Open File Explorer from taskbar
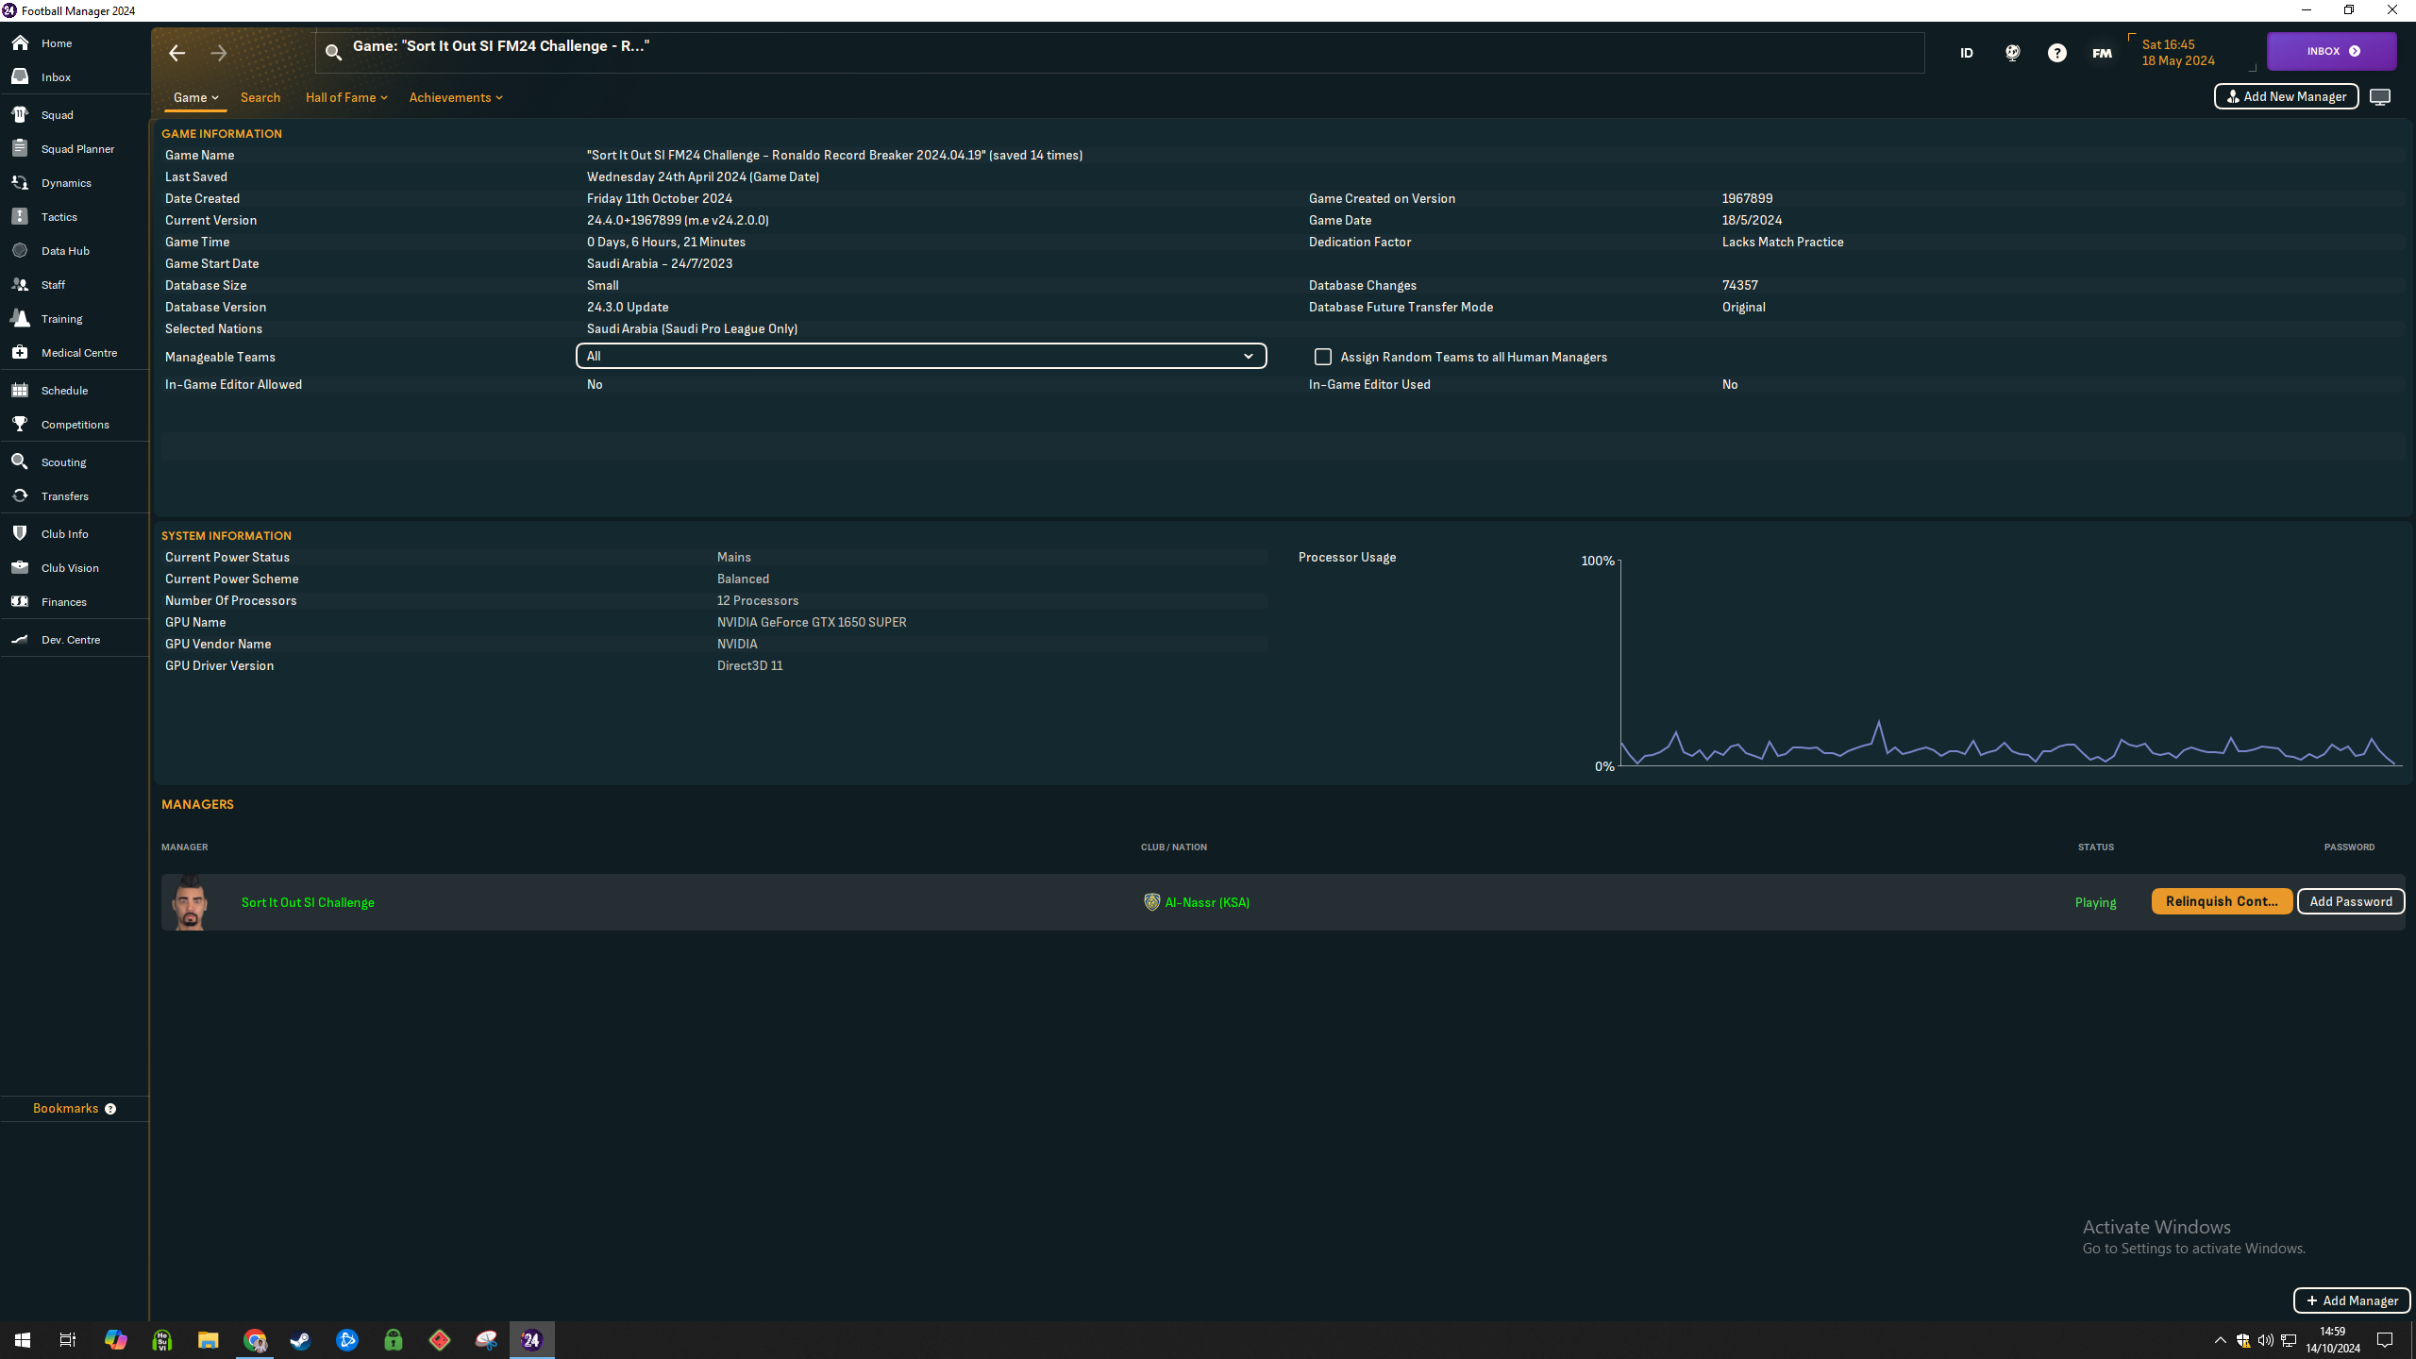Screen dimensions: 2416x1359 click(208, 1340)
